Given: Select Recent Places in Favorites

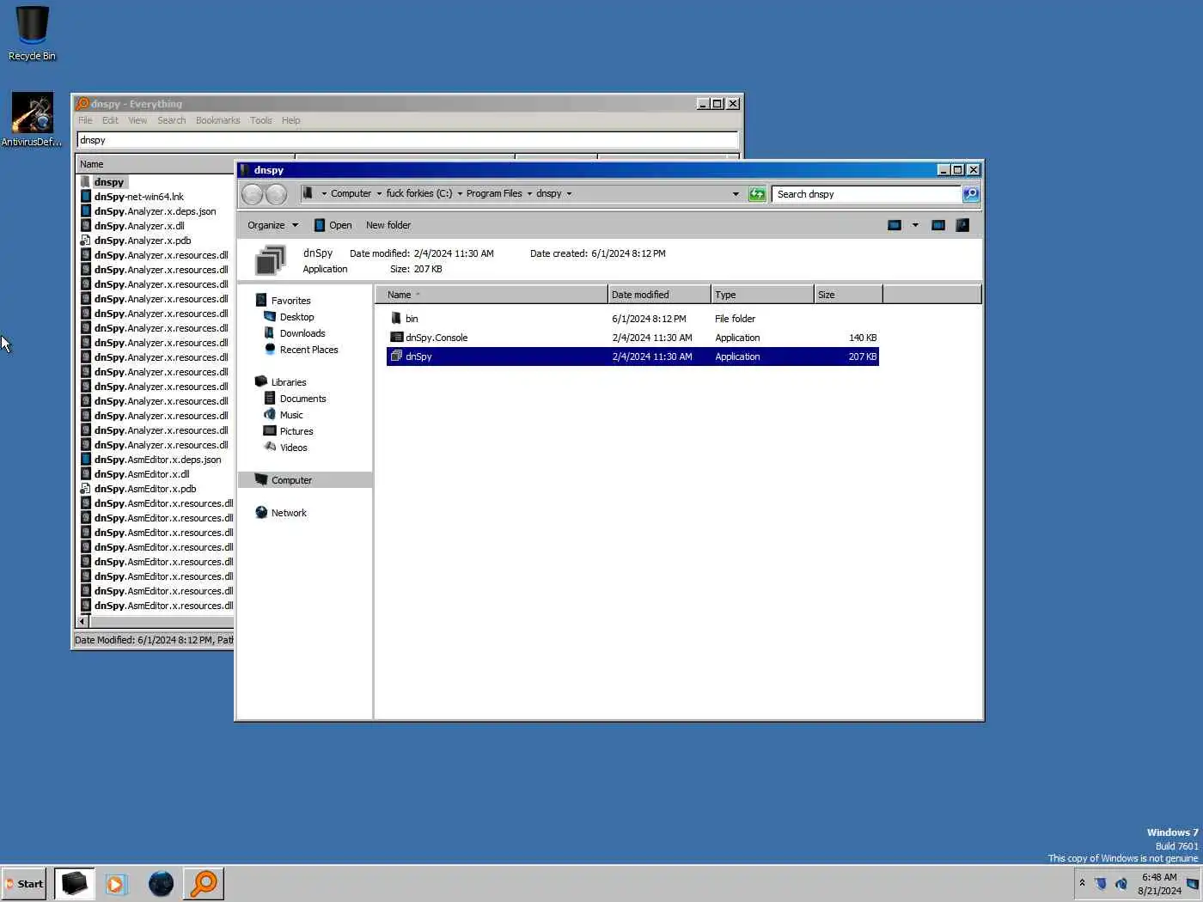Looking at the screenshot, I should (308, 350).
